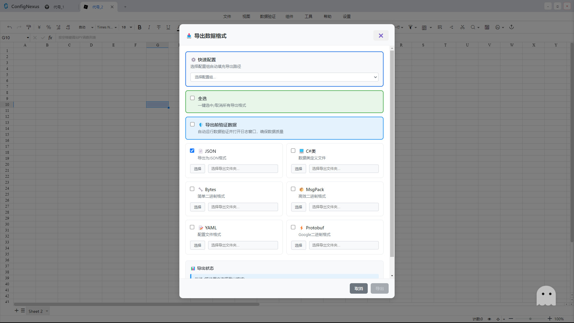Click the format painter icon
The image size is (574, 323).
(x=29, y=27)
